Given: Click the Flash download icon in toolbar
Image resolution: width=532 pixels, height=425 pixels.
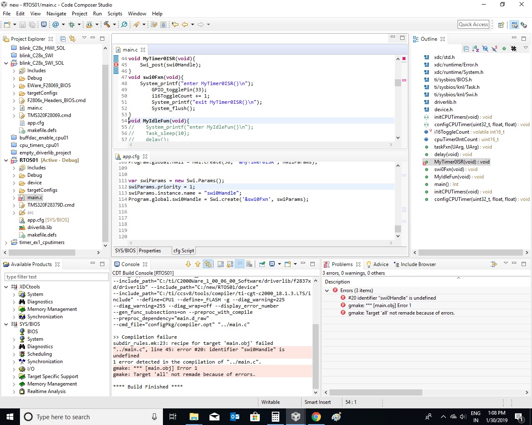Looking at the screenshot, I should pos(89,24).
